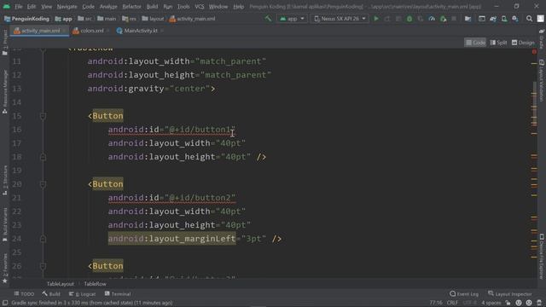The image size is (546, 307).
Task: Open the Build Variants sidebar panel
Action: [5, 224]
